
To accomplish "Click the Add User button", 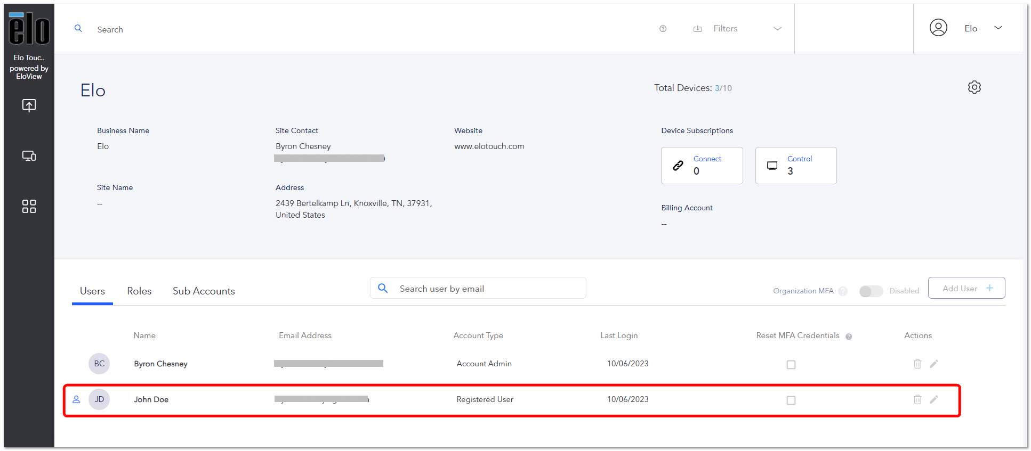I will (966, 288).
